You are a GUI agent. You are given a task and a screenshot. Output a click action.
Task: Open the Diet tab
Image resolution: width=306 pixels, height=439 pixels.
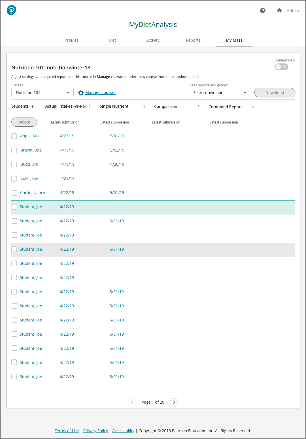pyautogui.click(x=112, y=40)
